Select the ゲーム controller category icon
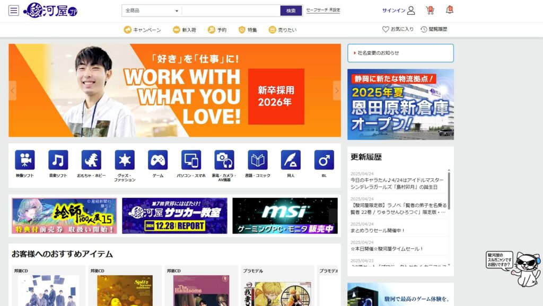This screenshot has width=543, height=306. pyautogui.click(x=158, y=160)
